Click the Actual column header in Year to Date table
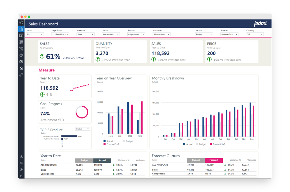Viewport: 290px width, 192px height. click(102, 160)
